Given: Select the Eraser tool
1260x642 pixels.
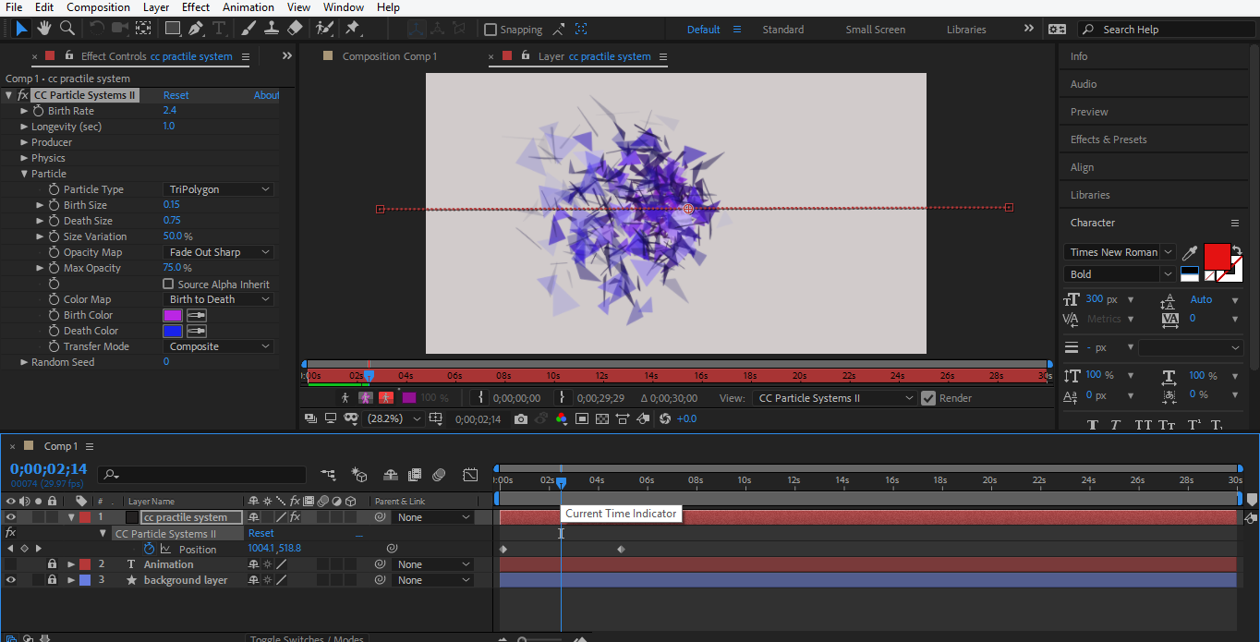Looking at the screenshot, I should click(295, 29).
